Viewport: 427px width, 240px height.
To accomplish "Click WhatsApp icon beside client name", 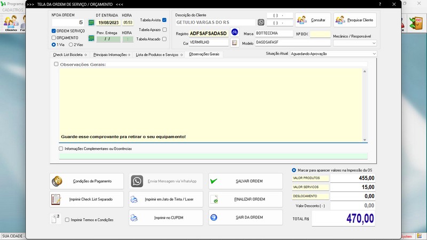I will click(261, 22).
